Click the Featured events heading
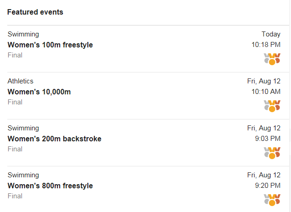This screenshot has height=212, width=291. (35, 12)
